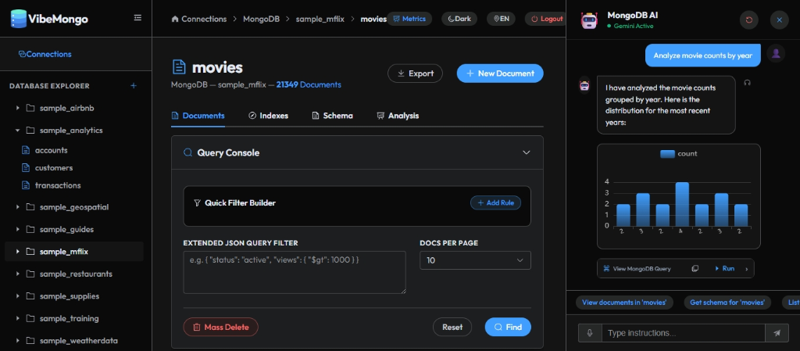The image size is (800, 351).
Task: Run the query with Find button
Action: coord(508,327)
